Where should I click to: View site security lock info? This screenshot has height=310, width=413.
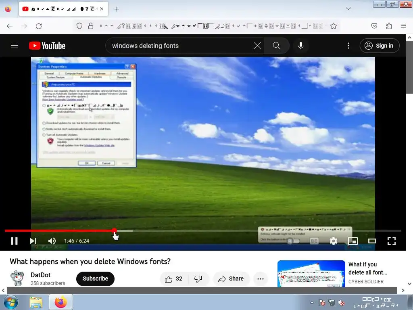coord(91,26)
